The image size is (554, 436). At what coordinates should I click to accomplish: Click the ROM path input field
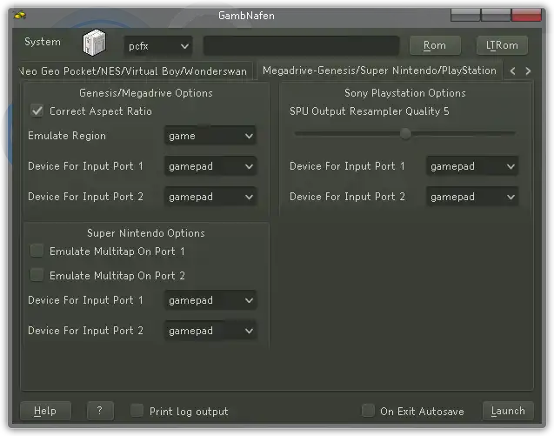[302, 45]
